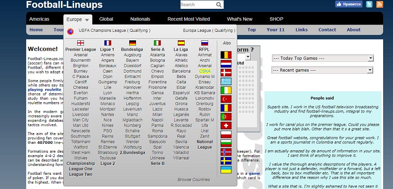This screenshot has height=189, width=393.
Task: Open the Championship league link
Action: (x=81, y=163)
